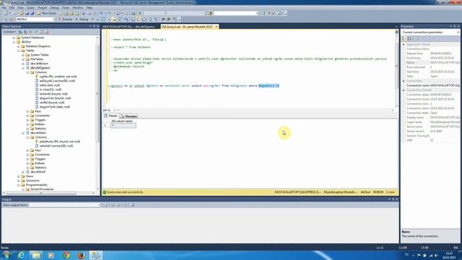Click the Save All toolbar icon

[x=32, y=13]
